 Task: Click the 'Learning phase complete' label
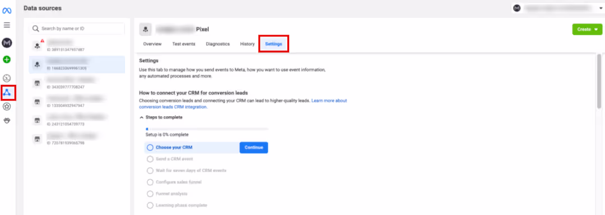point(182,206)
